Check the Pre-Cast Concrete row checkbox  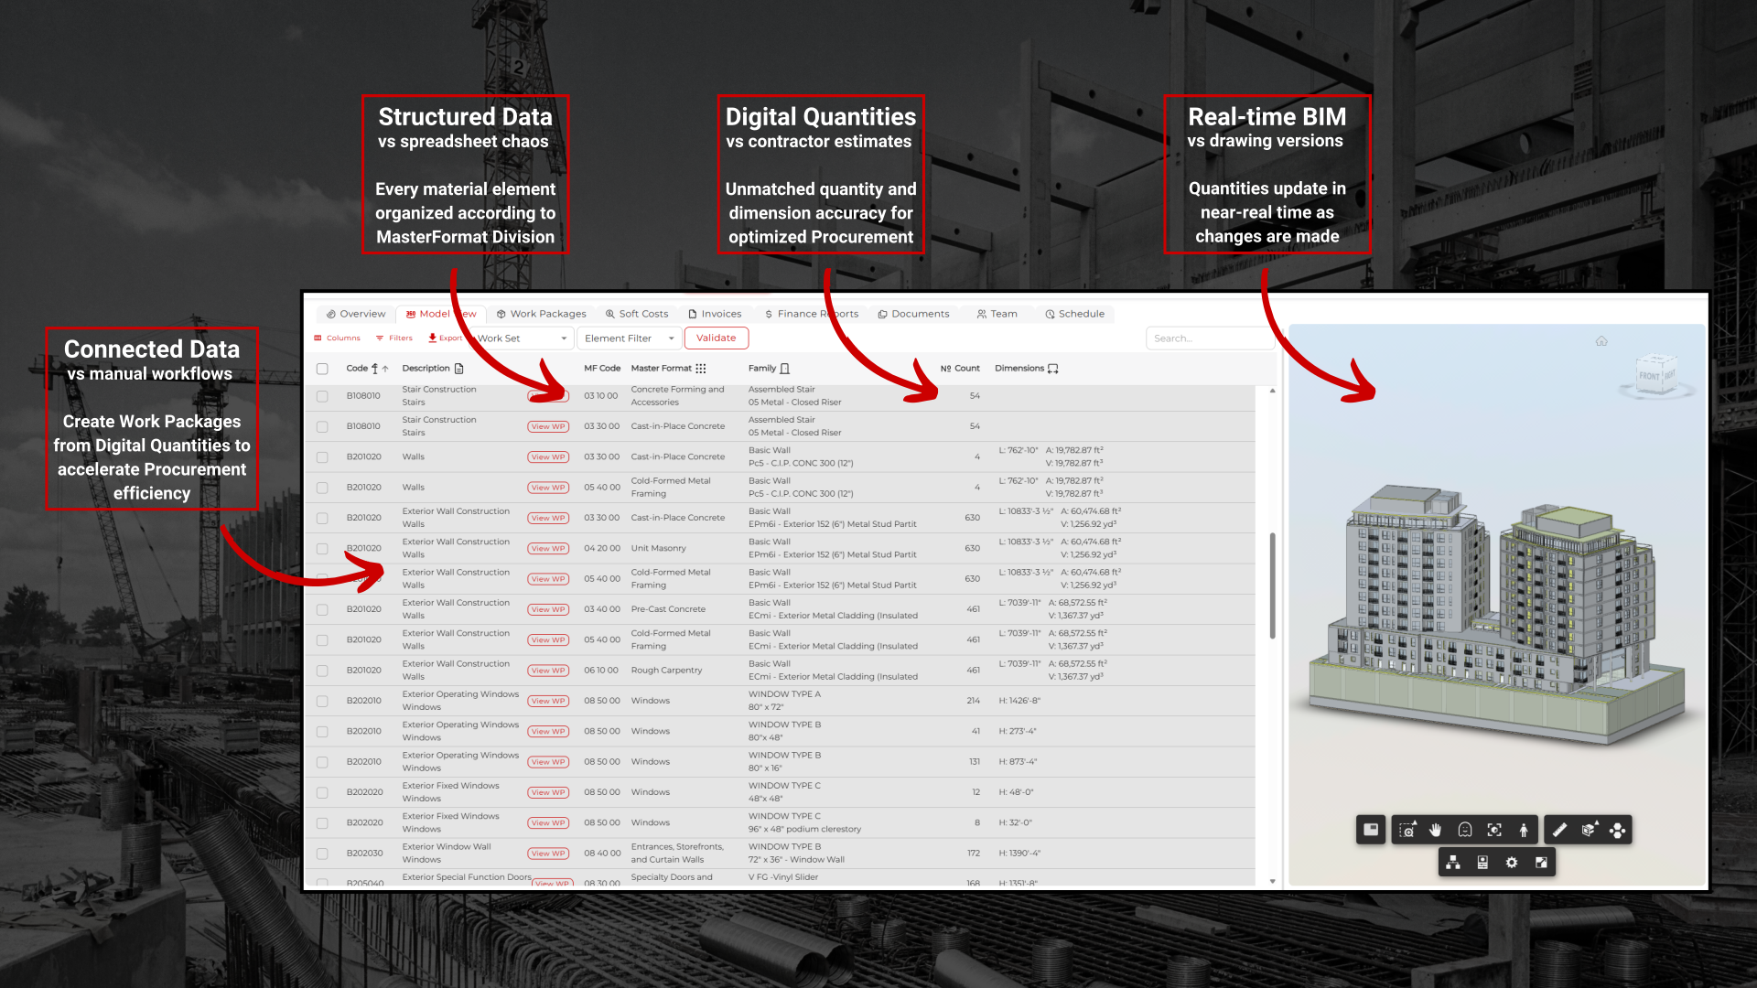pos(322,609)
